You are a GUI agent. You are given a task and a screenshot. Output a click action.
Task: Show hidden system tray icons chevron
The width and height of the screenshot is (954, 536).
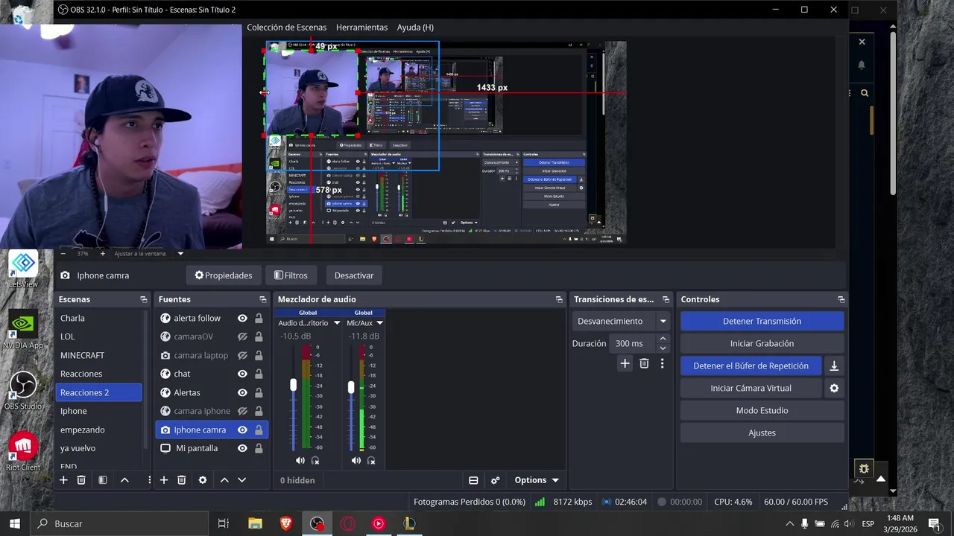(x=790, y=523)
